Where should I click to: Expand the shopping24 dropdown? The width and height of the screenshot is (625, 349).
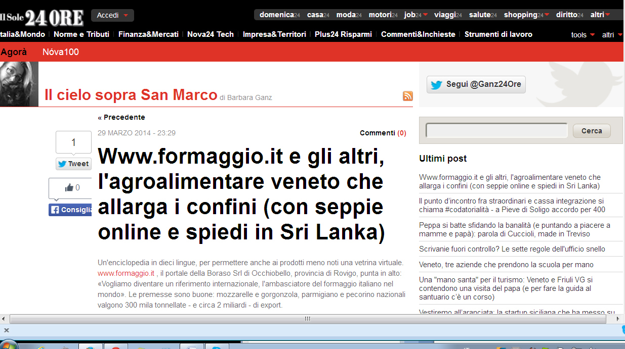click(527, 15)
